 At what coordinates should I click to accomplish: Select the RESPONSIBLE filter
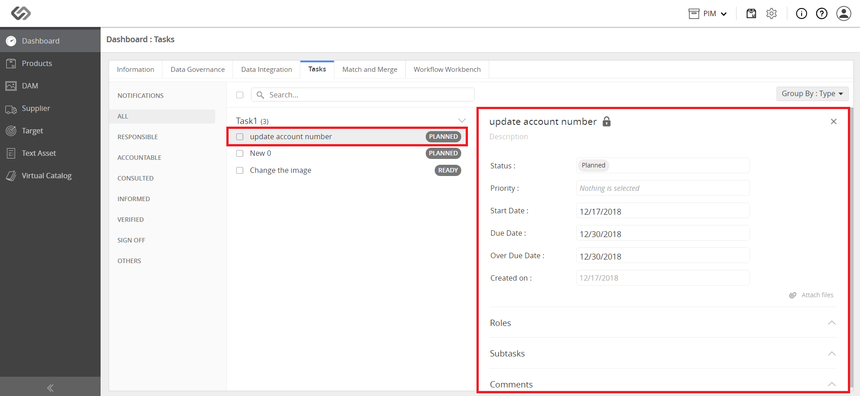click(x=137, y=137)
